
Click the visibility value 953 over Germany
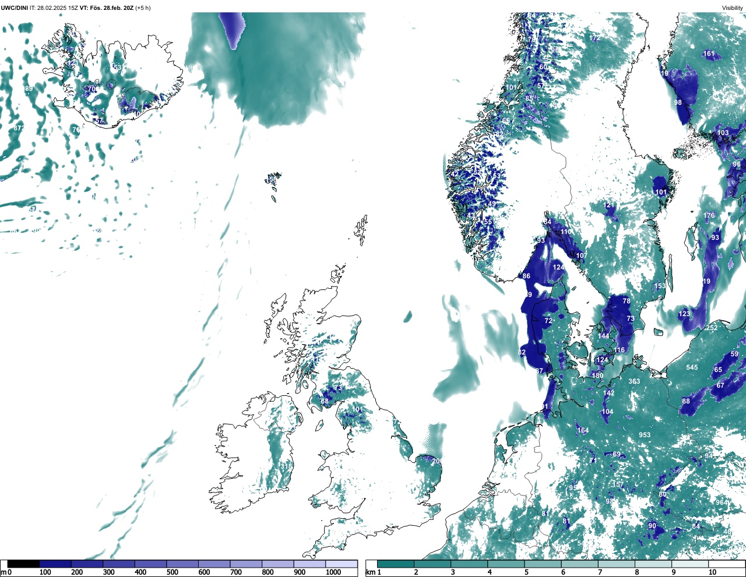[x=644, y=435]
